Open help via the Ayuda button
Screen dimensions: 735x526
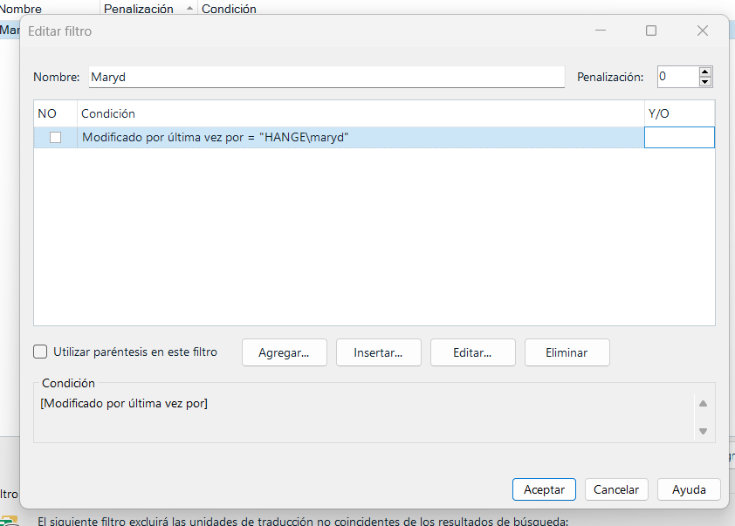[x=688, y=489]
